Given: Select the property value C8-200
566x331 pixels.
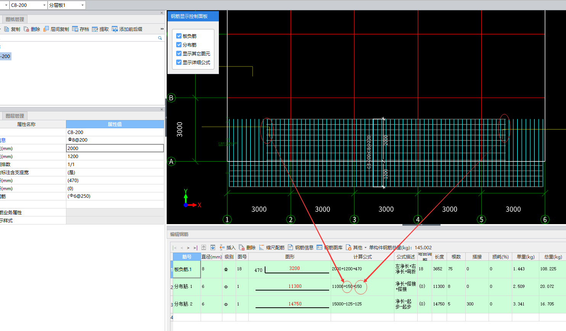Looking at the screenshot, I should 115,132.
